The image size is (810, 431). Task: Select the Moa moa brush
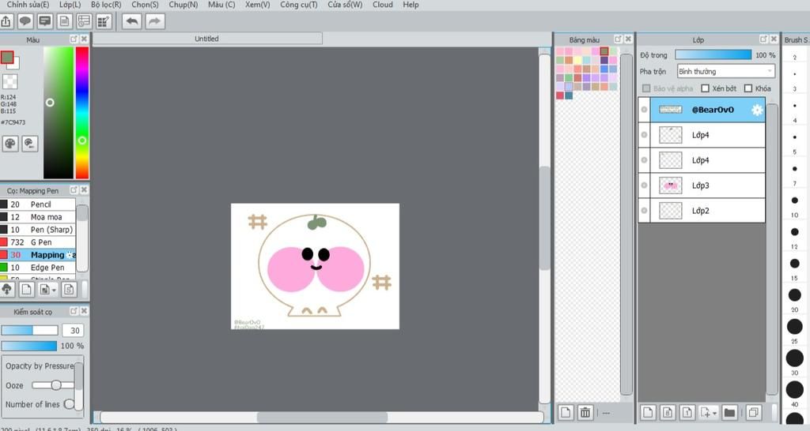(38, 217)
